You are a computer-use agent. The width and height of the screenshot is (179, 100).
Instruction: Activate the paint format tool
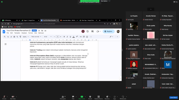pyautogui.click(x=20, y=37)
